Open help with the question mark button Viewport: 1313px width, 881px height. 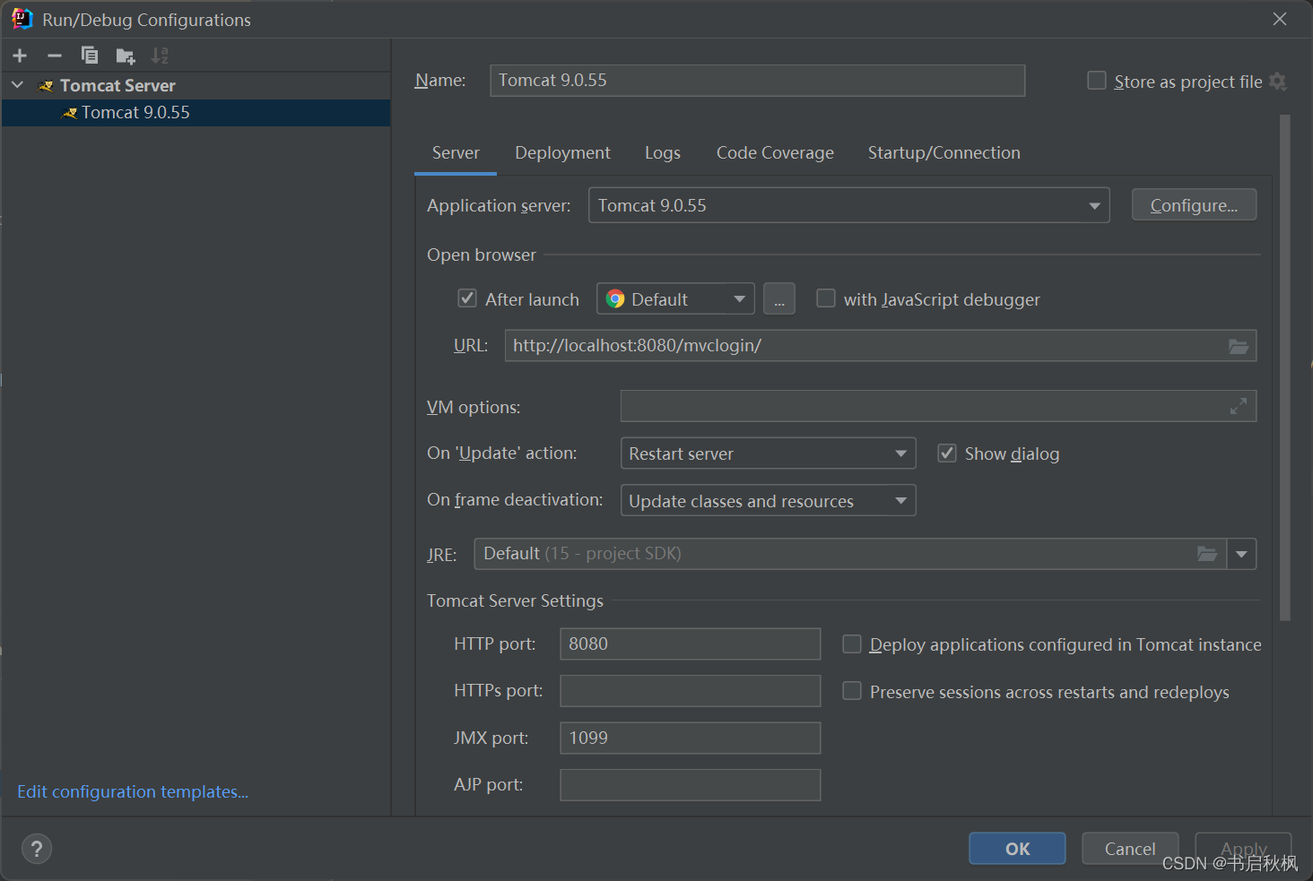point(37,849)
